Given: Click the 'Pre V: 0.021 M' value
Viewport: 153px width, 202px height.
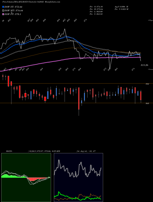Looking at the screenshot, I should point(121,9).
